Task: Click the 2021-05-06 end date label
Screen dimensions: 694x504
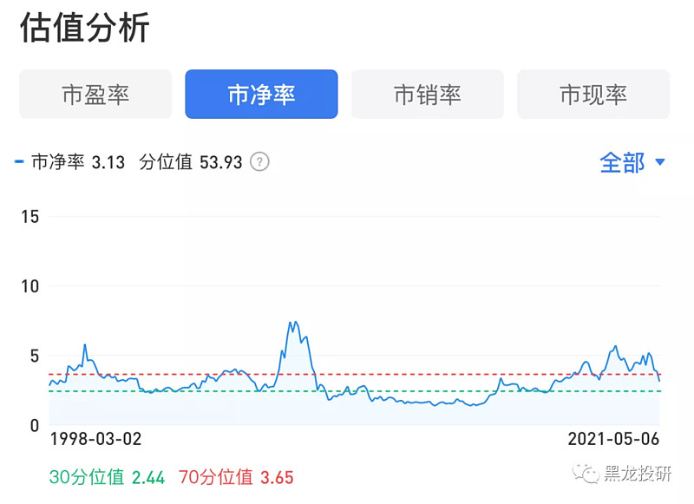Action: (613, 439)
